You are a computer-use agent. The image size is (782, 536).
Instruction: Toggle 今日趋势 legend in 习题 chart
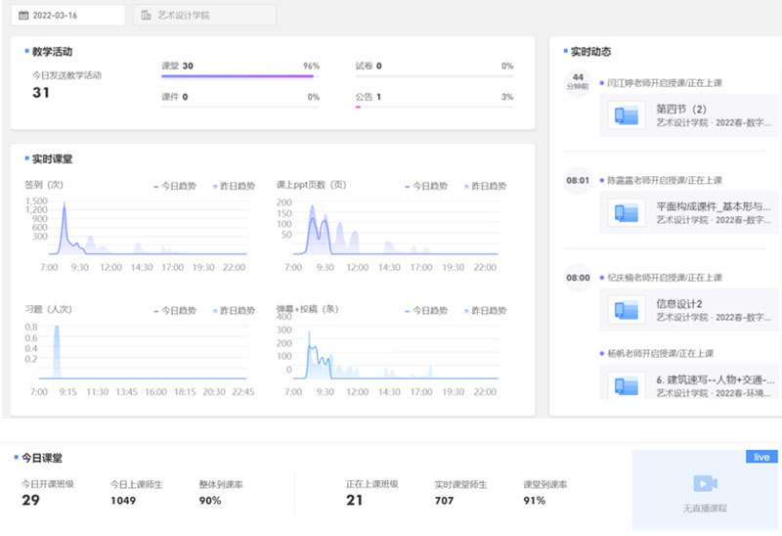pos(176,310)
